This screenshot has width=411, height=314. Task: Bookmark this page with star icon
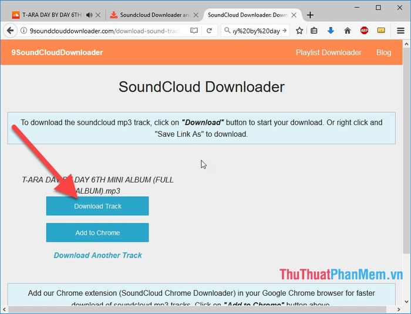pyautogui.click(x=299, y=31)
